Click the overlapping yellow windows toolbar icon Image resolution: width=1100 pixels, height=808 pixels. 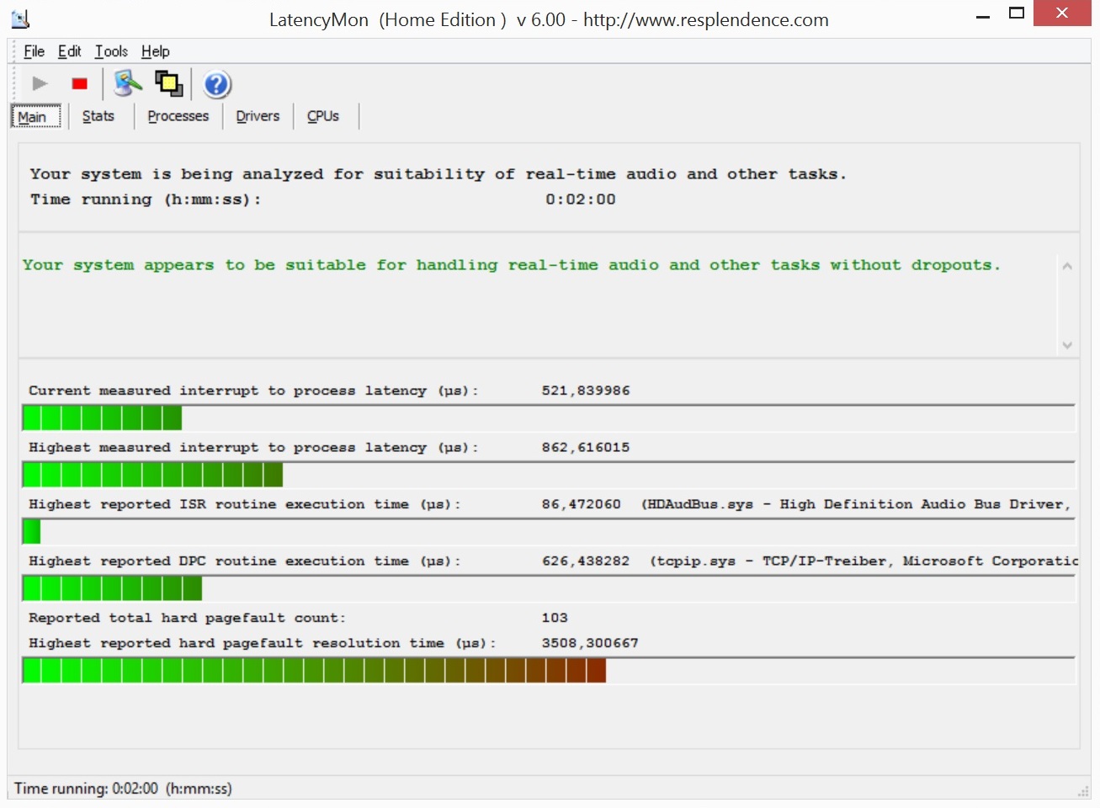[x=168, y=83]
